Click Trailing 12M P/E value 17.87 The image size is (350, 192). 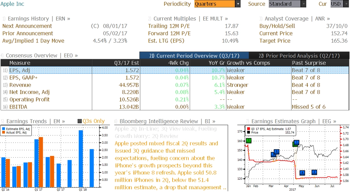click(x=231, y=26)
